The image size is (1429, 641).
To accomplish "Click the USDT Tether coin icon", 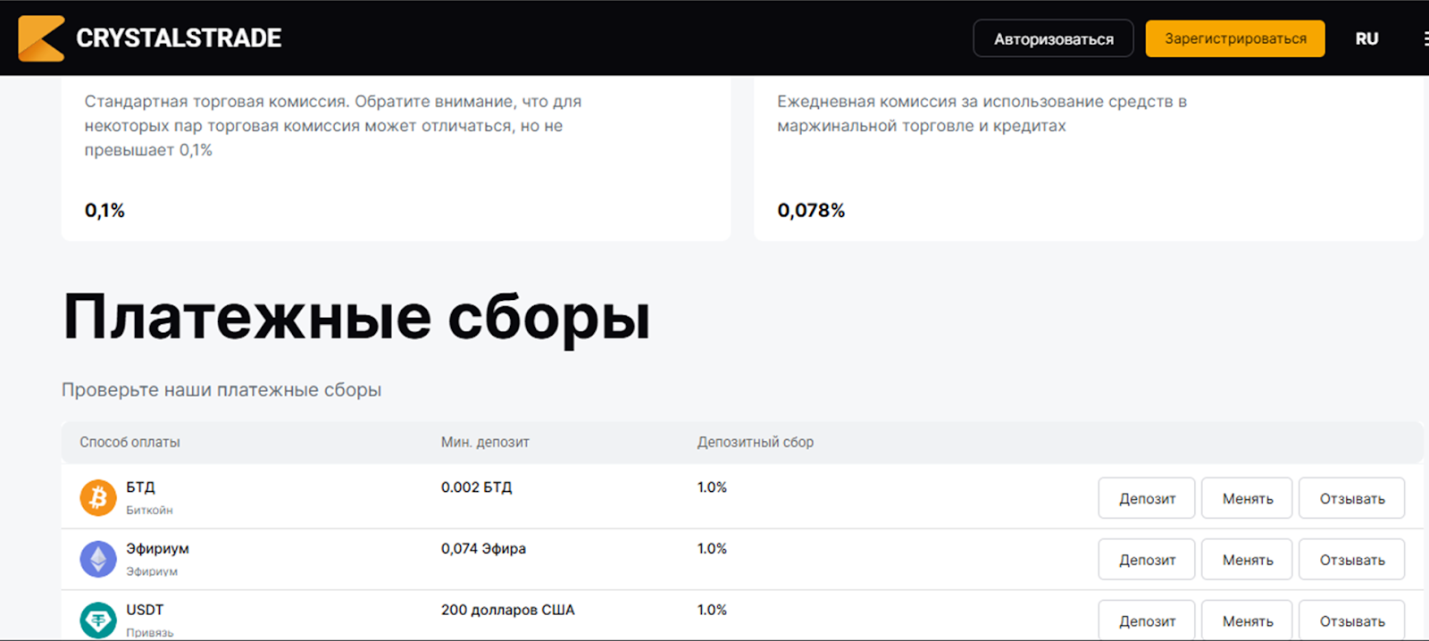I will pyautogui.click(x=98, y=620).
